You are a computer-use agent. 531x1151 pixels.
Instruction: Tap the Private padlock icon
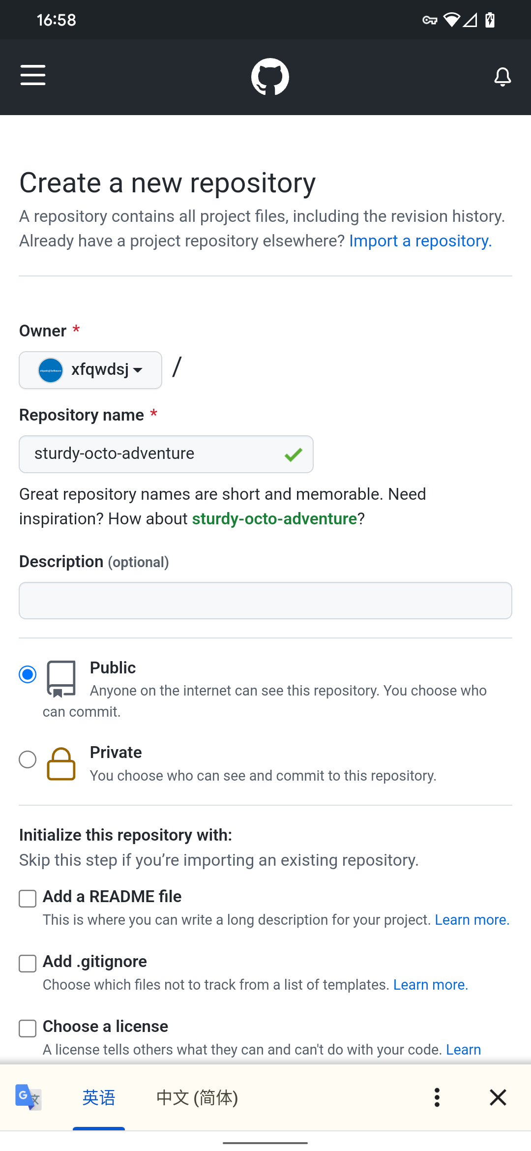[61, 764]
